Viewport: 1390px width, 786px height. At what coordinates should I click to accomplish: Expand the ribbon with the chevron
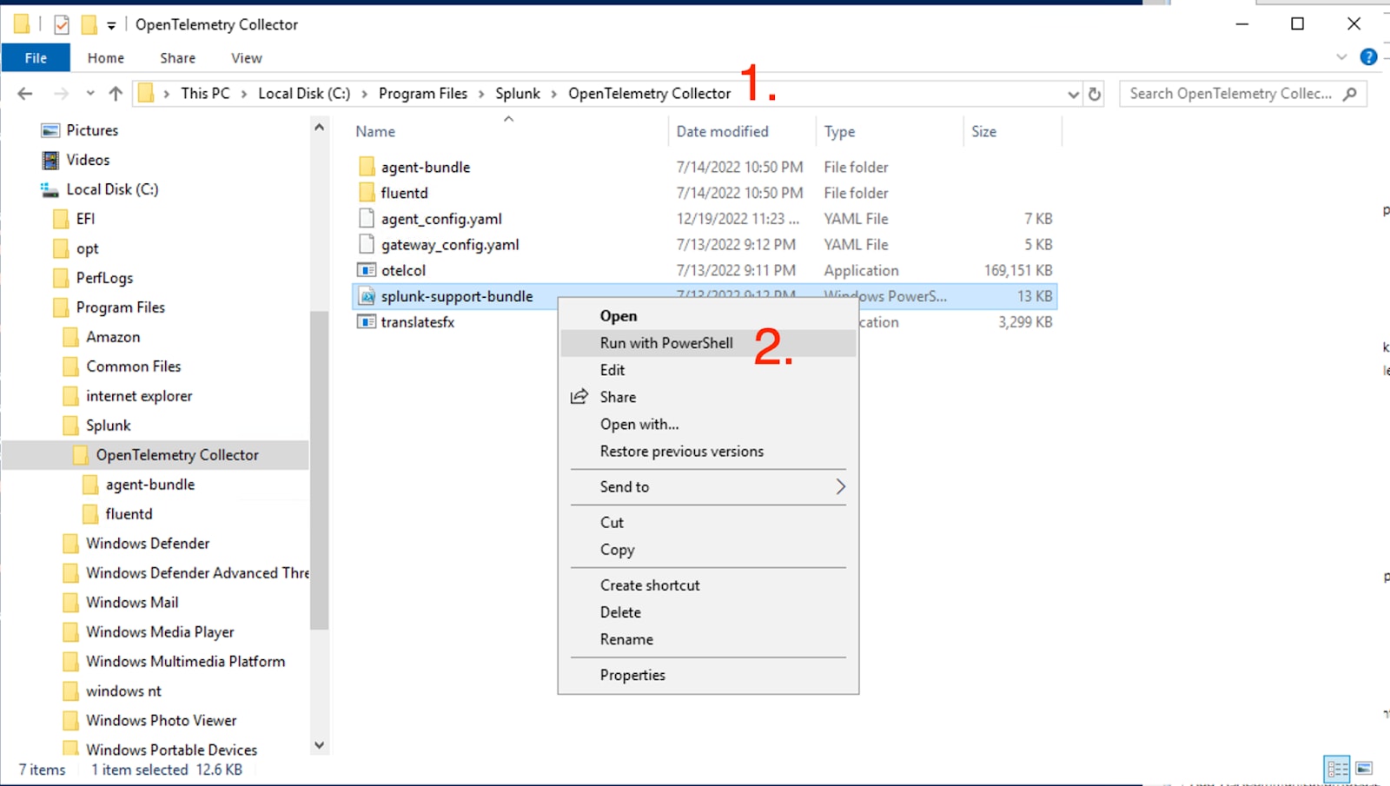[1341, 57]
